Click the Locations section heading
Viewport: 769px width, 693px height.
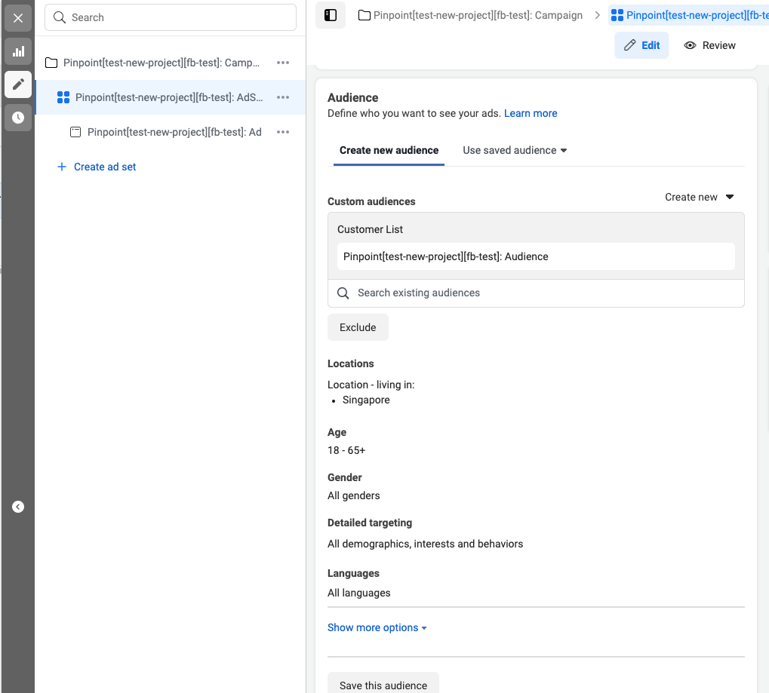(351, 363)
